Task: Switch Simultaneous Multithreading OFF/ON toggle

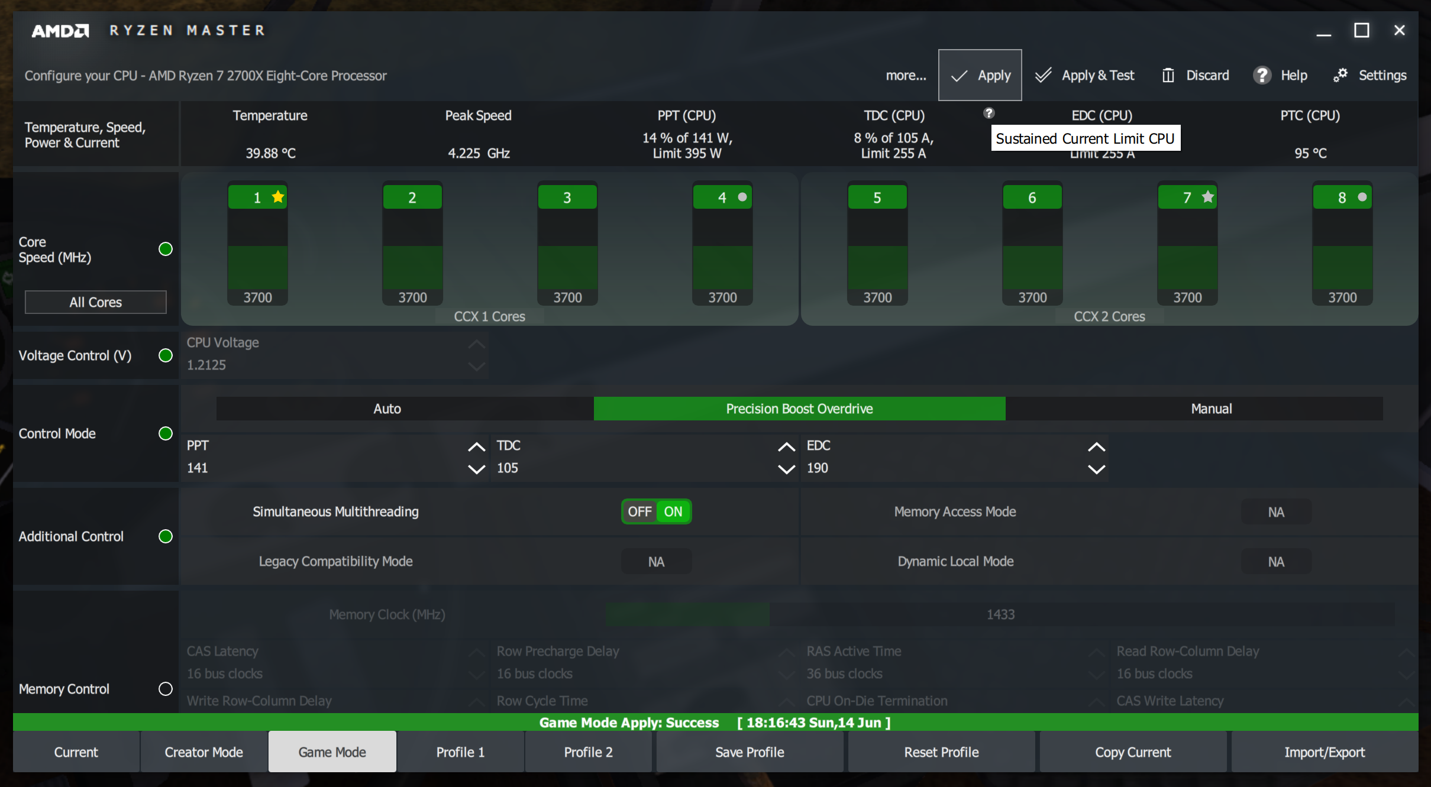Action: click(x=656, y=511)
